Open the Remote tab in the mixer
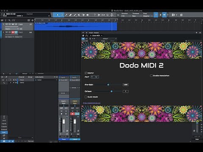Screen dimensions: 203x152 coord(31,141)
